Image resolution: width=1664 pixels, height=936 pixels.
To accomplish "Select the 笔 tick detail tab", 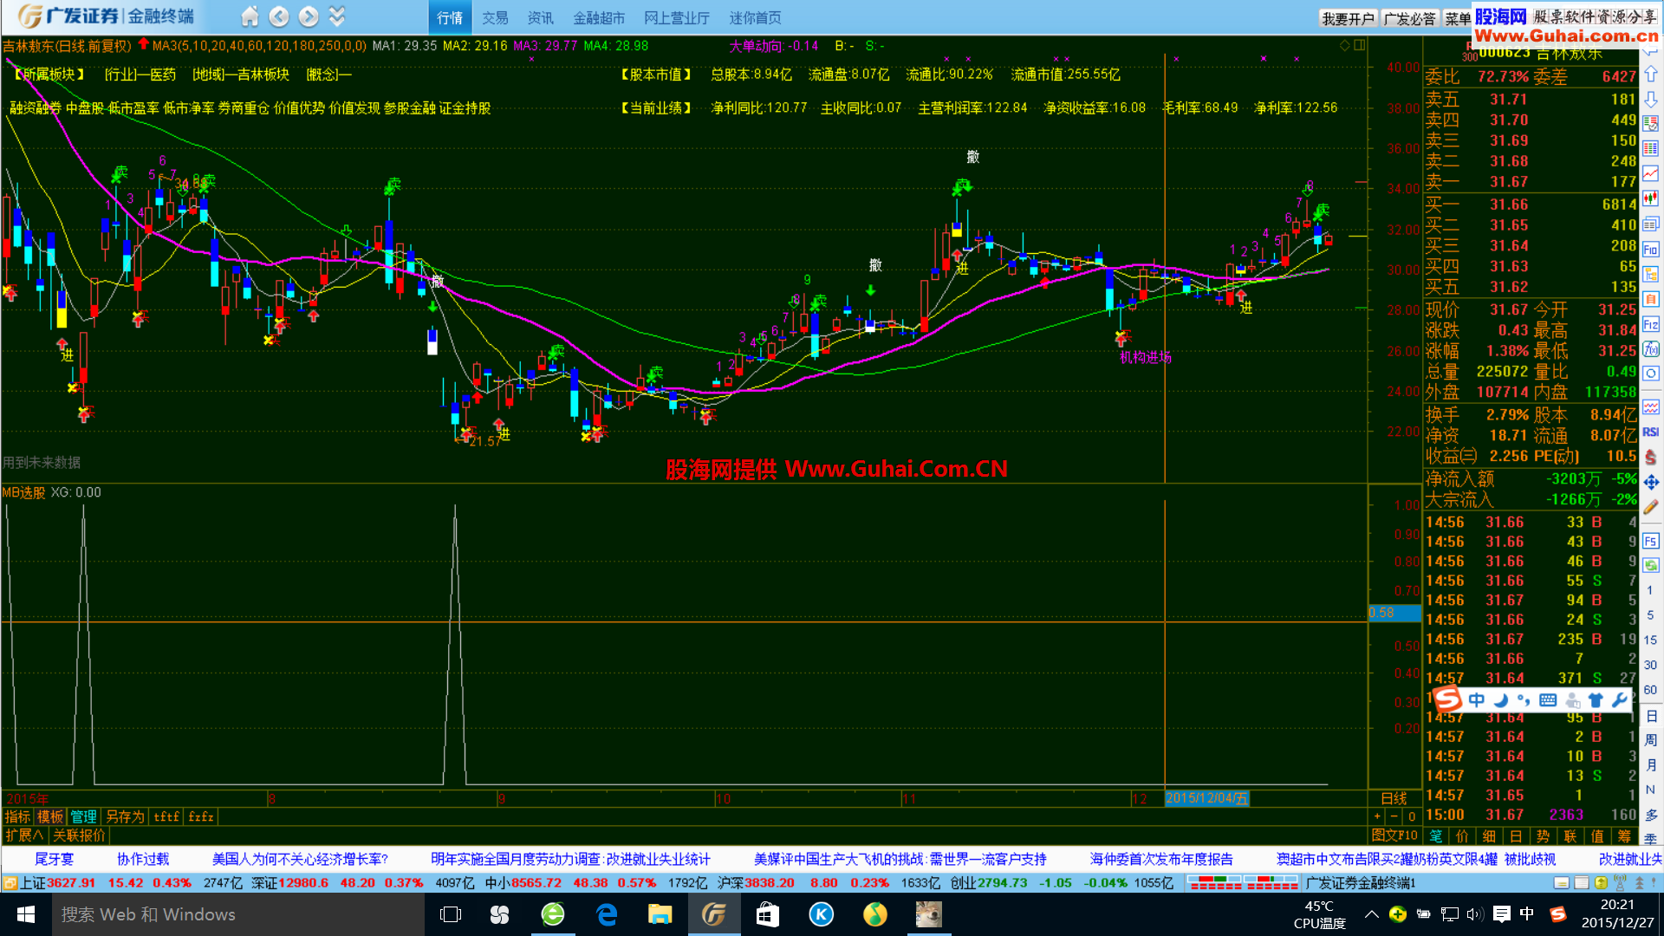I will [x=1436, y=836].
